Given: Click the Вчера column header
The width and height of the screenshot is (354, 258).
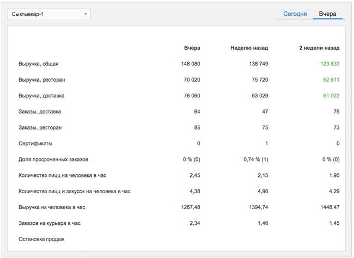Looking at the screenshot, I should click(192, 48).
